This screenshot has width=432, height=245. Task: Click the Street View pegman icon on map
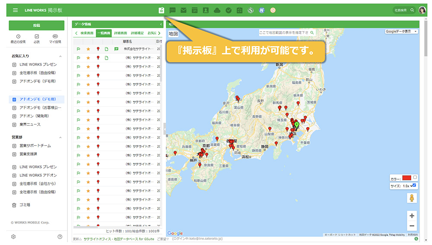click(x=412, y=198)
